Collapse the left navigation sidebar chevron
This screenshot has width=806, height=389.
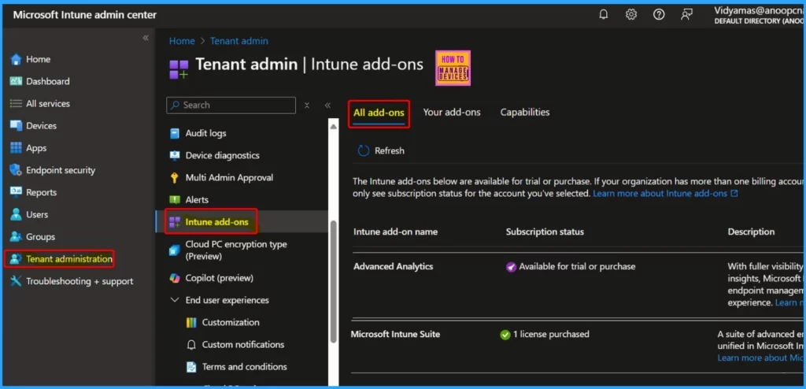146,38
